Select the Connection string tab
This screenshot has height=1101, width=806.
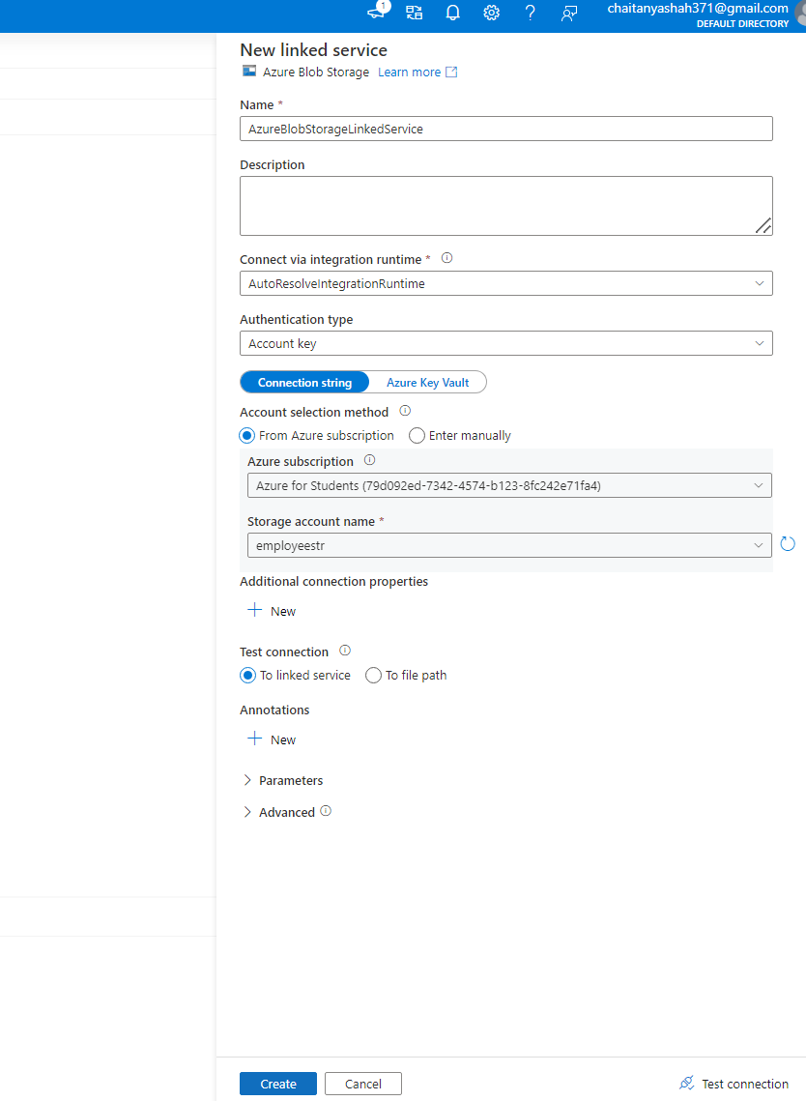click(x=304, y=382)
